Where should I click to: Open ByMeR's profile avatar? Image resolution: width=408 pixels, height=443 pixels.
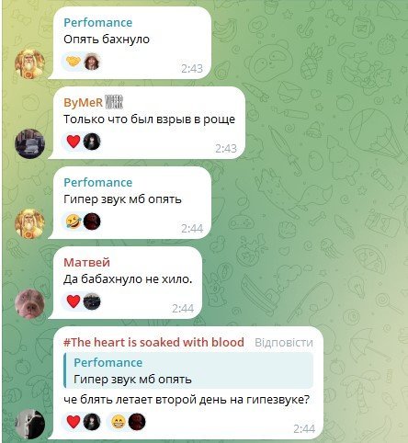(x=29, y=143)
